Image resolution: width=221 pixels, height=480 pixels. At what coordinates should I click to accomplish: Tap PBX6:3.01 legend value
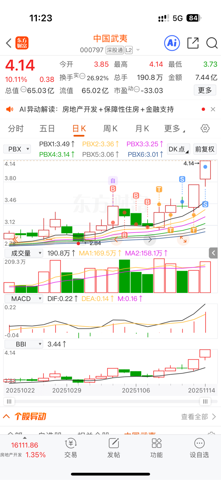tap(146, 154)
